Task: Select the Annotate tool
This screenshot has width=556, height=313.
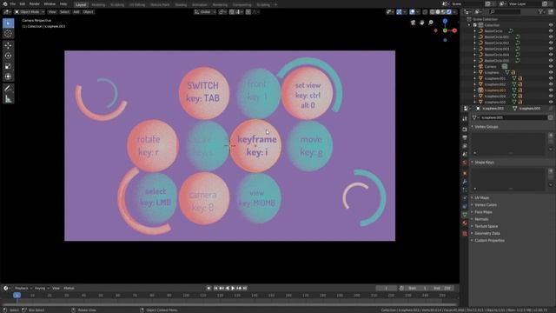Action: [x=8, y=89]
